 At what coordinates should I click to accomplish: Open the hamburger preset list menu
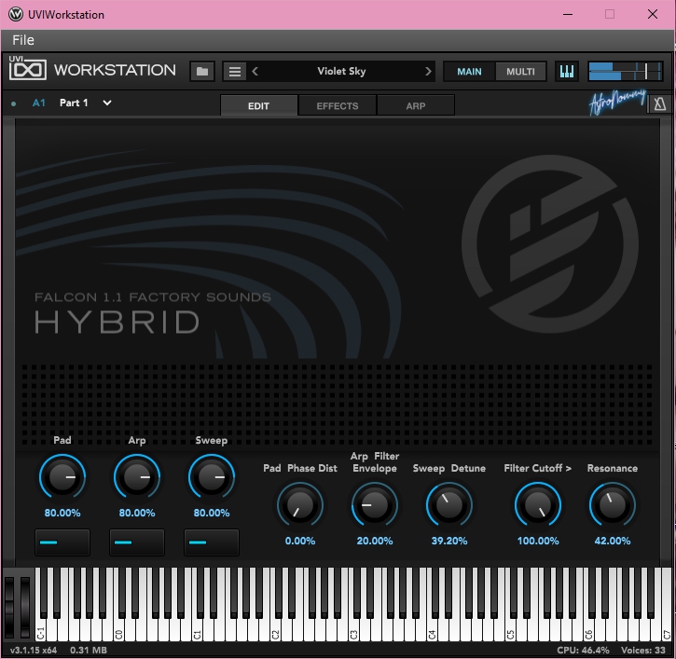coord(235,71)
